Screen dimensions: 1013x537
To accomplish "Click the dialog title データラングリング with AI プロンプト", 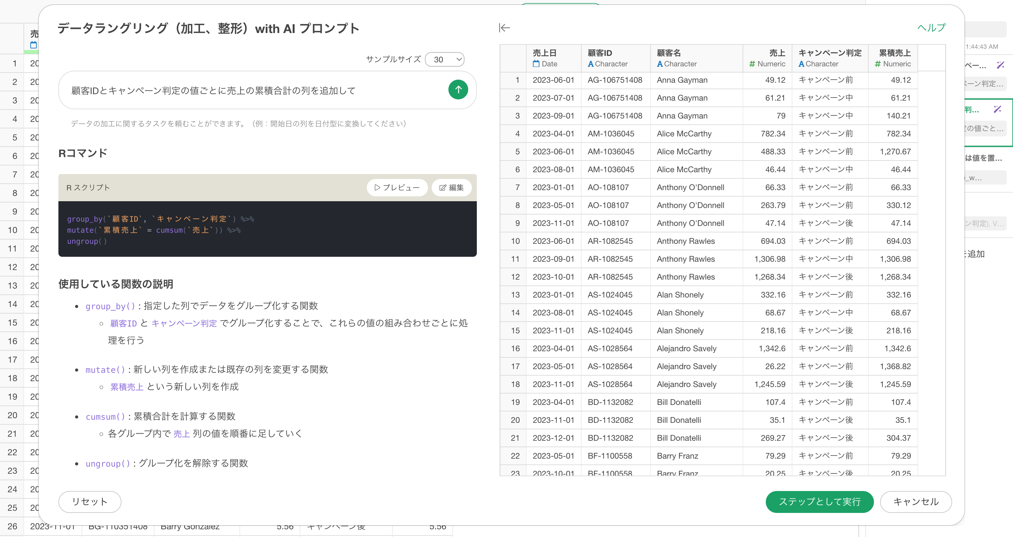I will tap(208, 28).
